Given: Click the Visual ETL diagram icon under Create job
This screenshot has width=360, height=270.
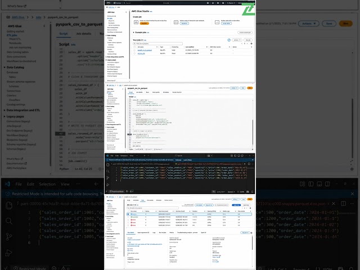Looking at the screenshot, I should [x=136, y=22].
